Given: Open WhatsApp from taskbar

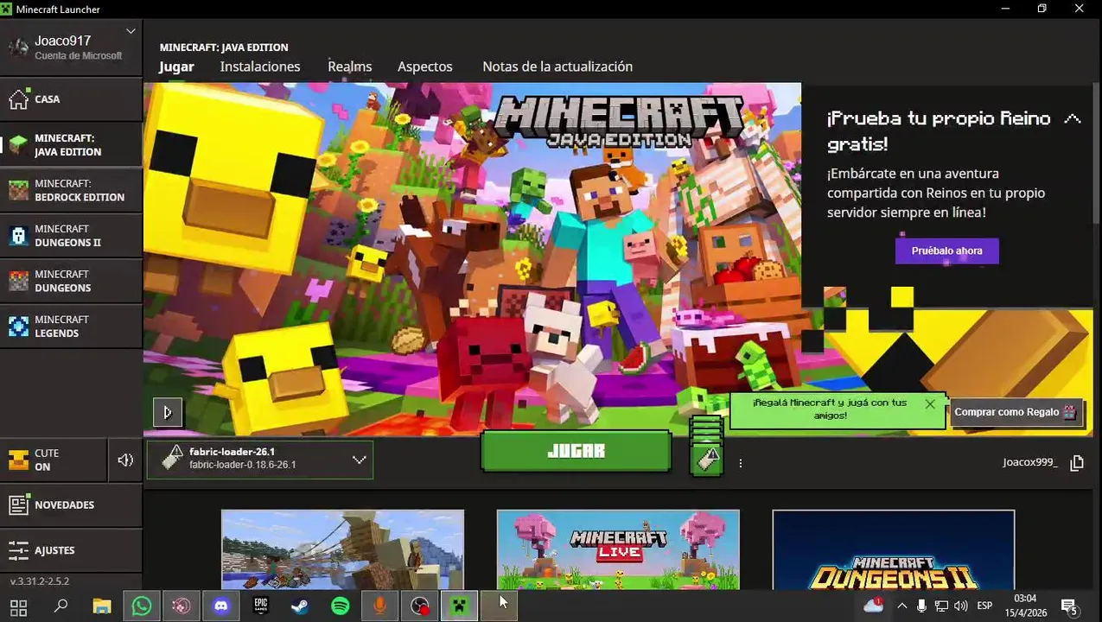Looking at the screenshot, I should (141, 606).
